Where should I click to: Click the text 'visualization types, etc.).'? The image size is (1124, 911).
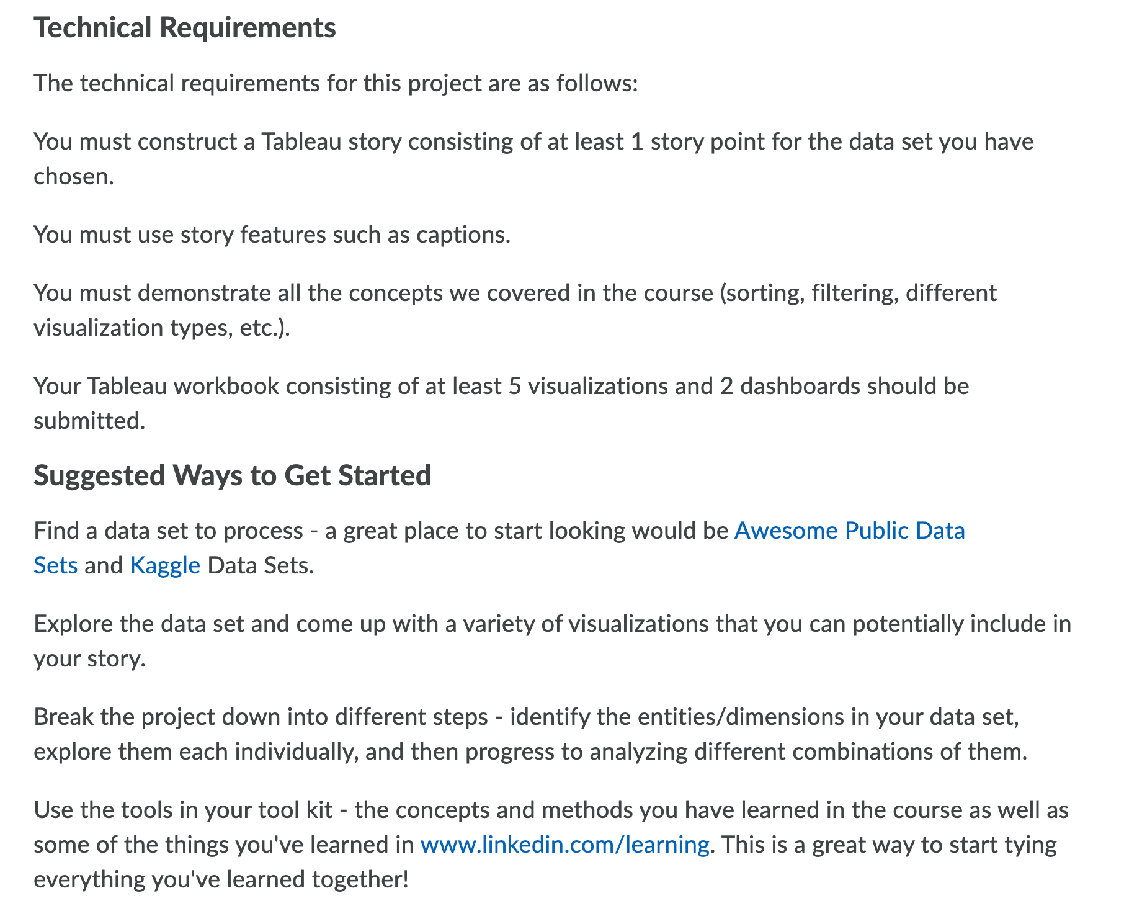[x=162, y=328]
